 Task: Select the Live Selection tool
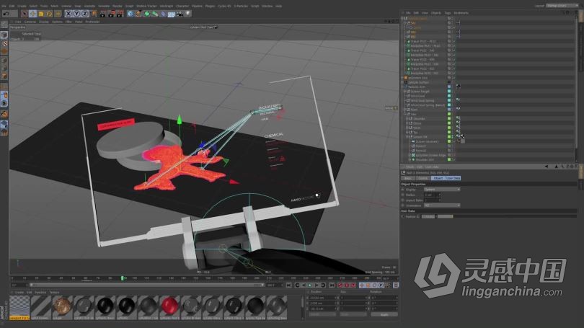[25, 14]
